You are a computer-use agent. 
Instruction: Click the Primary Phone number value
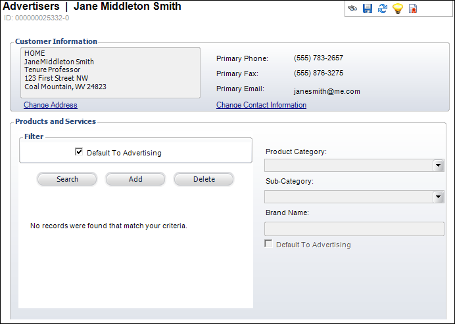pyautogui.click(x=318, y=58)
